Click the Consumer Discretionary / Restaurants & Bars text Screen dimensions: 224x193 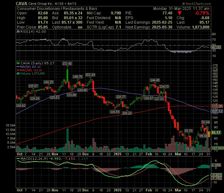click(57, 9)
